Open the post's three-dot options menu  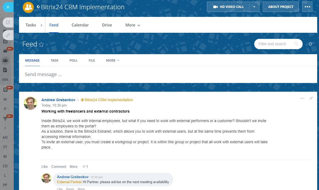coord(302,98)
